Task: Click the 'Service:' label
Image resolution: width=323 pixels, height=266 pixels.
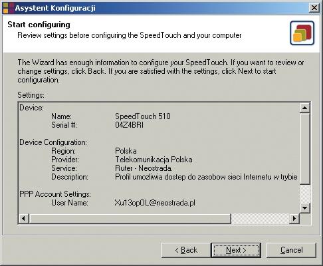Action: pyautogui.click(x=64, y=168)
